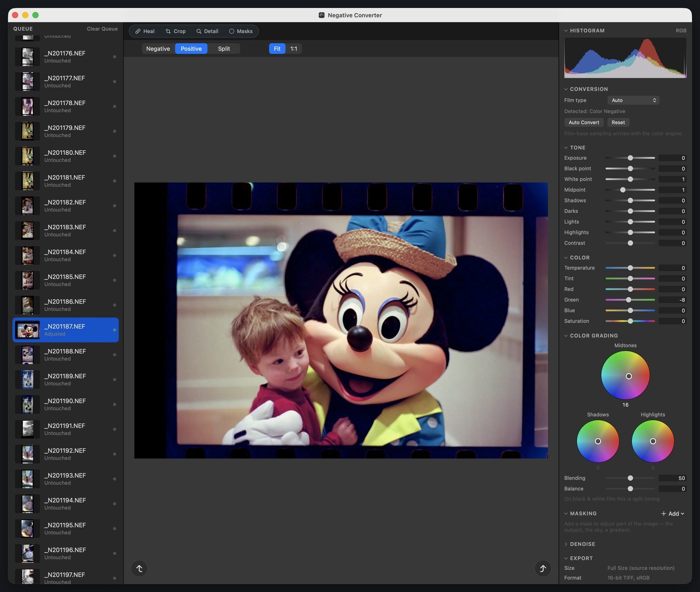This screenshot has width=700, height=592.
Task: Open the Masks tool
Action: pyautogui.click(x=241, y=31)
